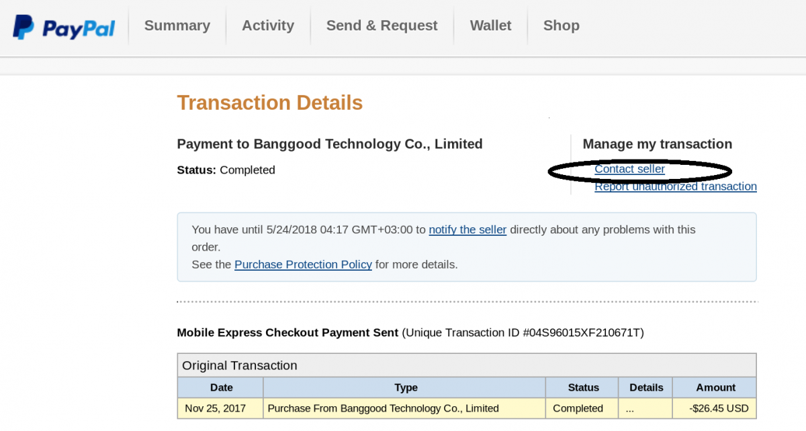
Task: Select the Unique Transaction ID text
Action: (523, 332)
